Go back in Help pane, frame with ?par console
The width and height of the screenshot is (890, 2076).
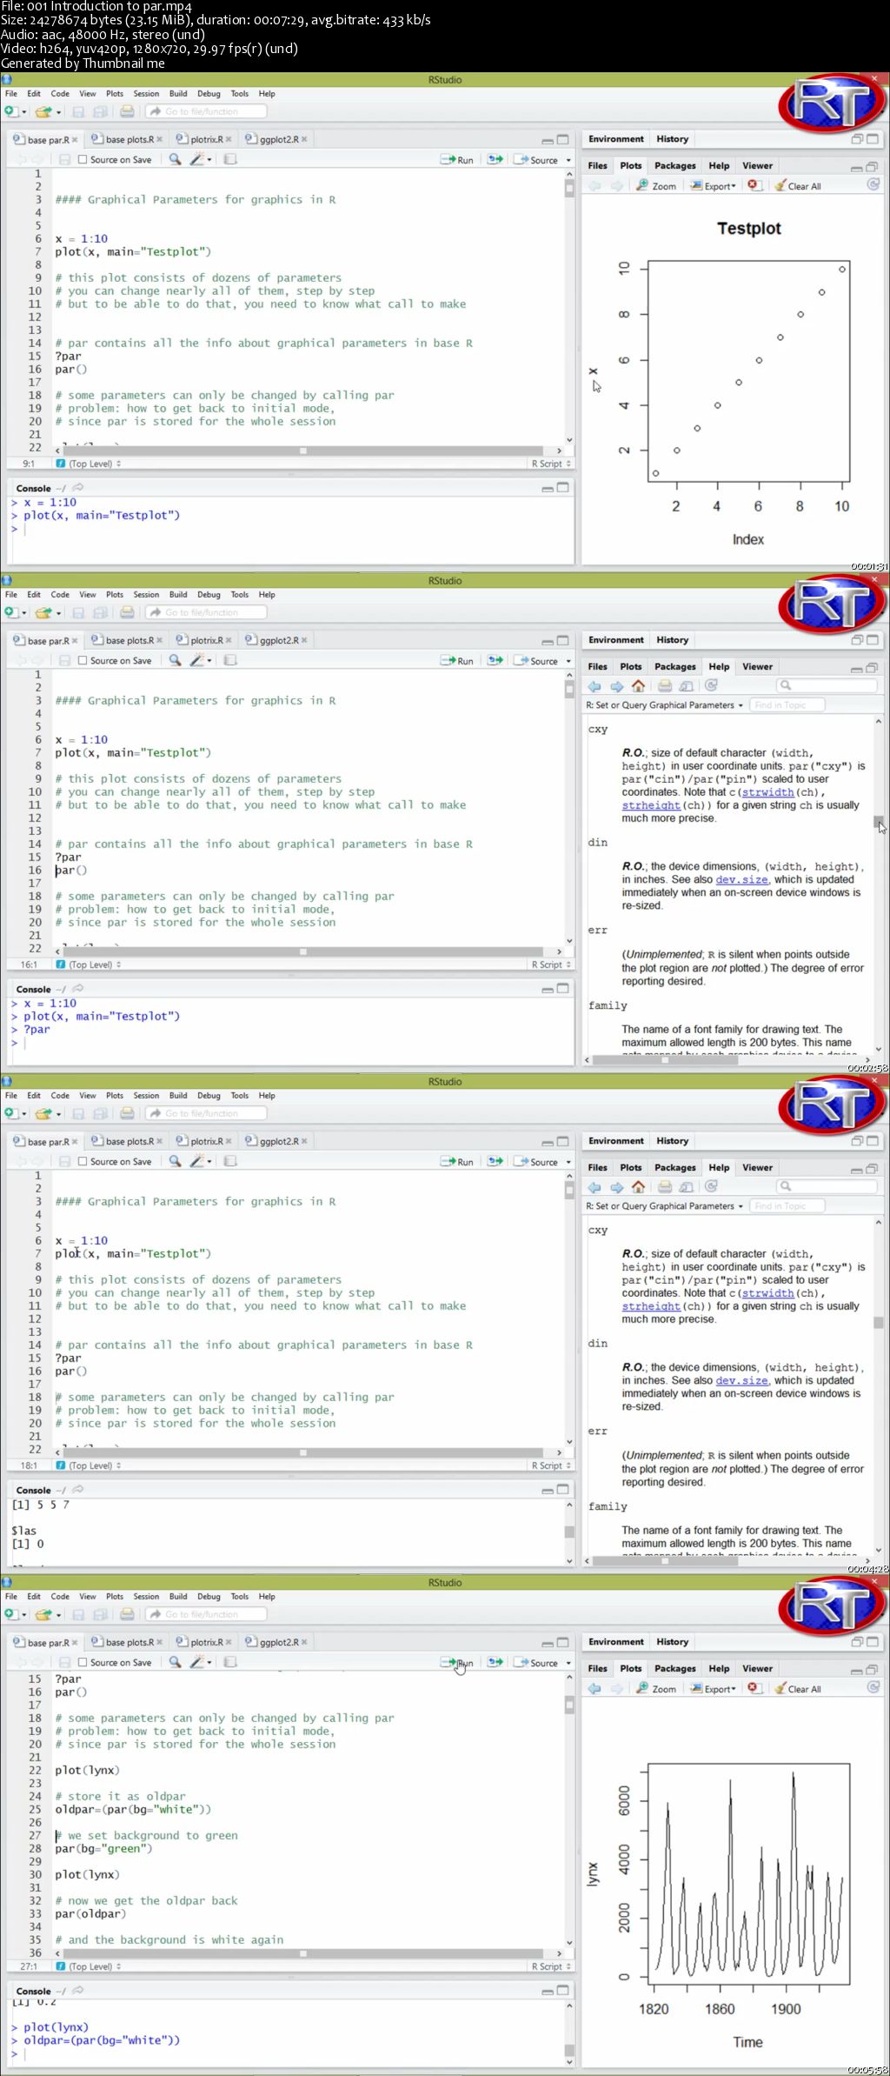click(594, 685)
